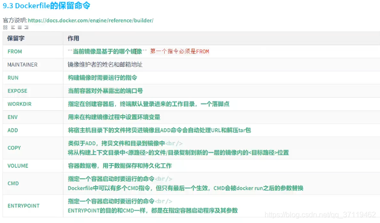Click '容器数据卷，用于数据保存和持久化工作' description
Screen dimensions: 380x223
coord(120,166)
